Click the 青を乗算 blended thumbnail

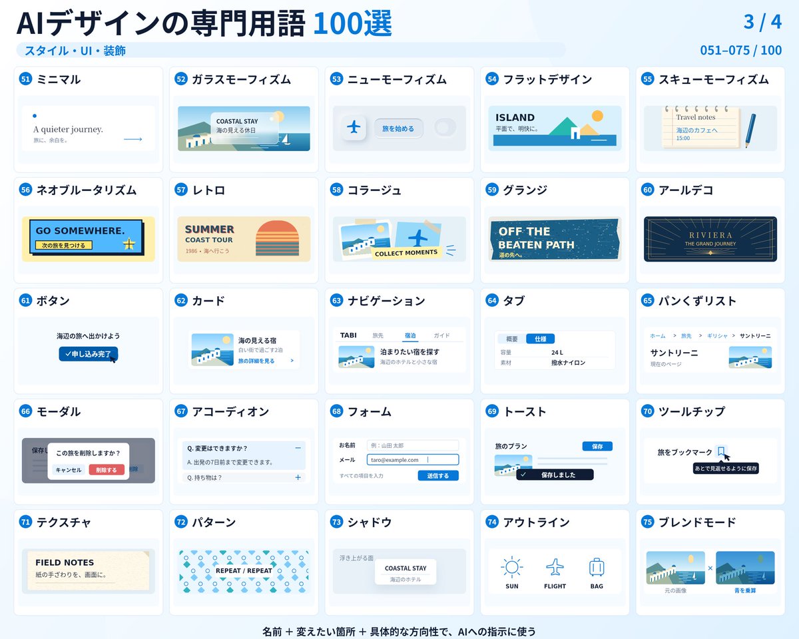745,568
